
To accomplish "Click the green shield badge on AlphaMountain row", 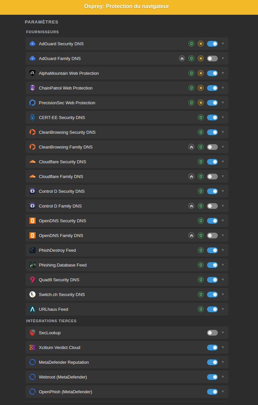I will point(191,73).
